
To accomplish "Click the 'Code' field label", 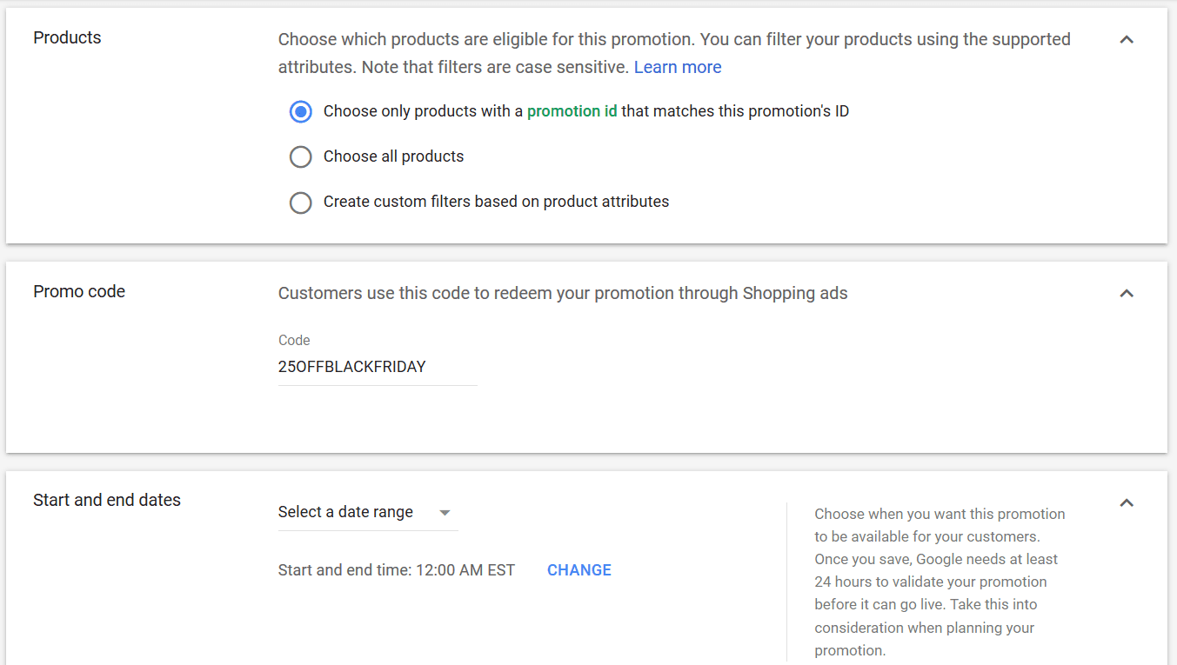I will coord(294,340).
